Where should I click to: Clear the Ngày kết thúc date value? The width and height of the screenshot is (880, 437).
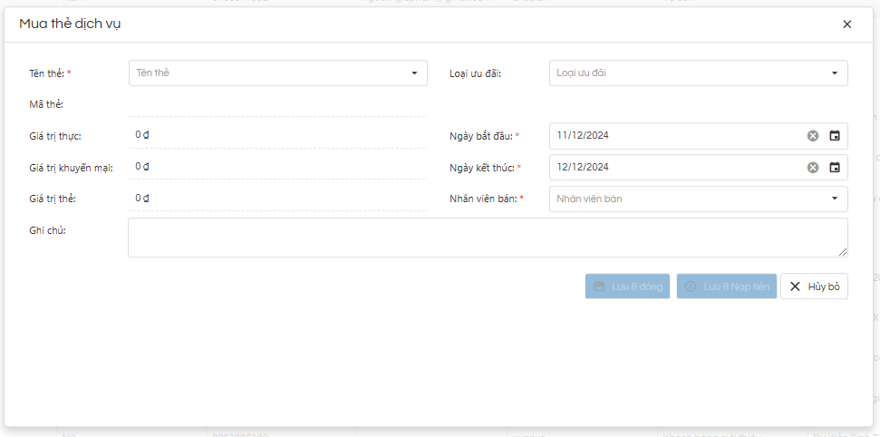click(813, 168)
